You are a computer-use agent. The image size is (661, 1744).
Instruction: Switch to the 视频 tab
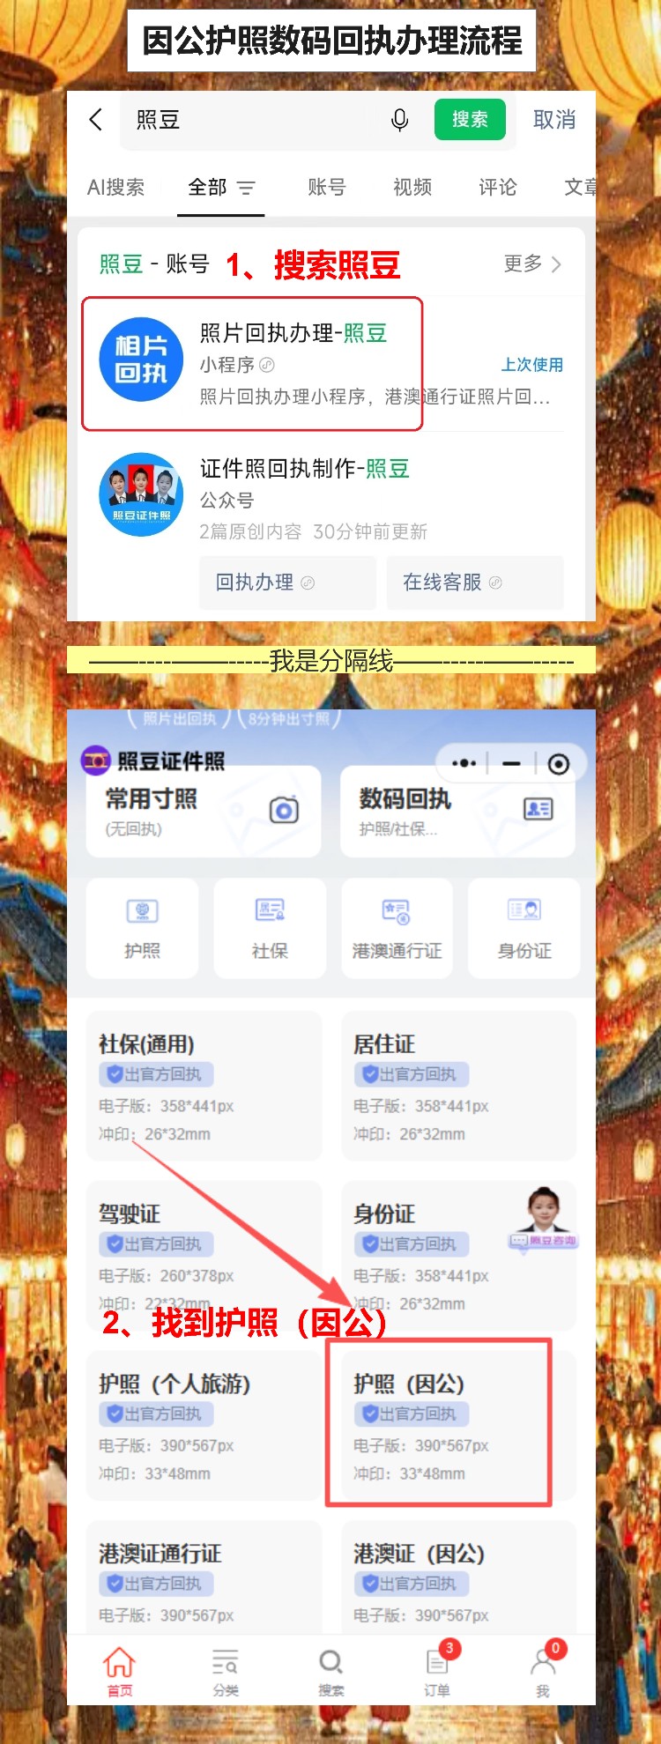pos(412,187)
